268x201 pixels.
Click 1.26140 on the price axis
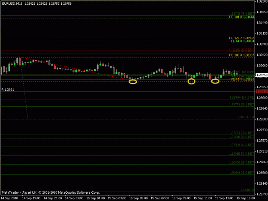(x=262, y=183)
